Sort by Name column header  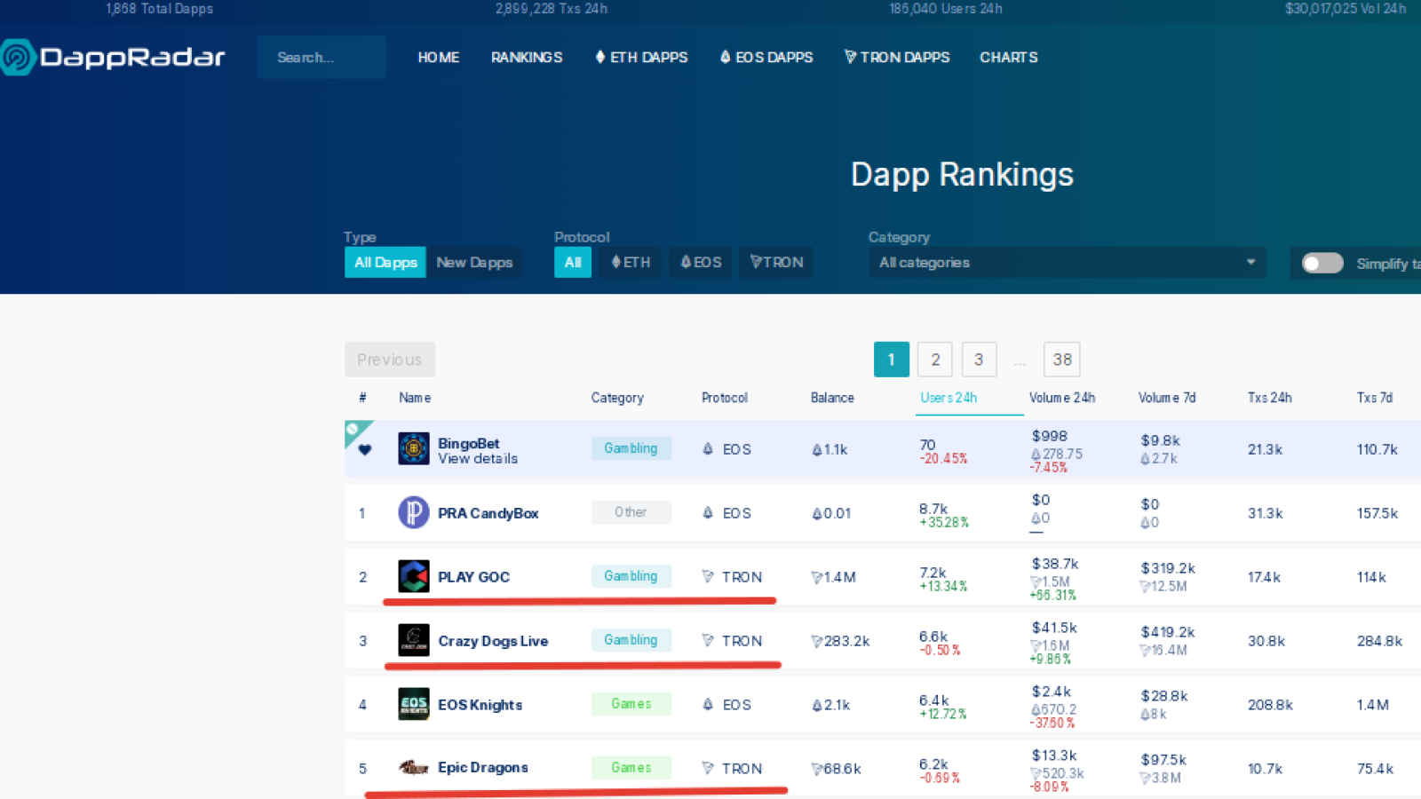pos(415,398)
